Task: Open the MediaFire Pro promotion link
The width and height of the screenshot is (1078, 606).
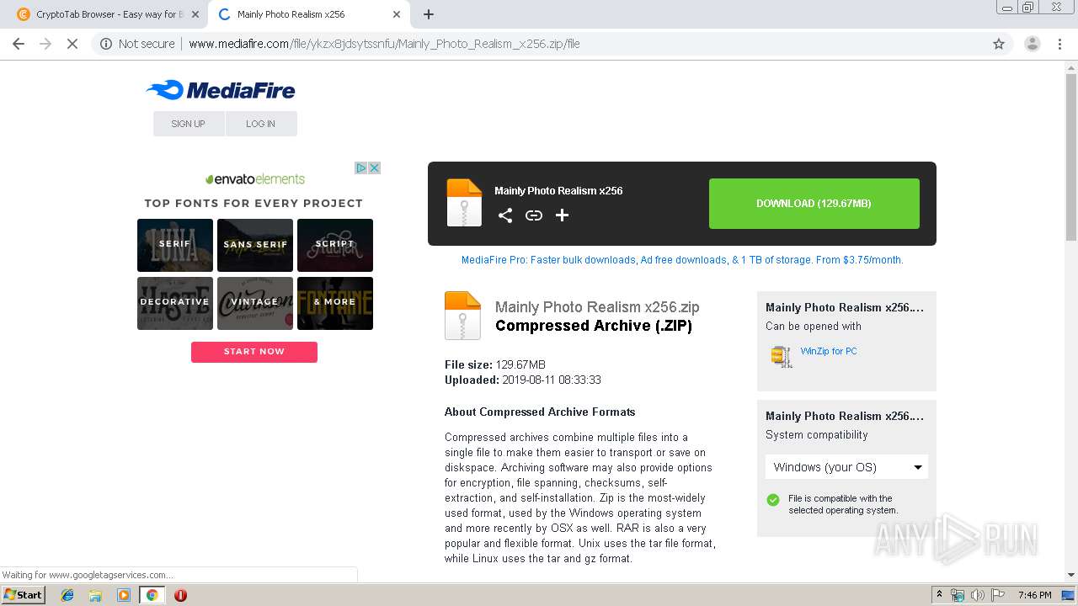Action: [x=682, y=260]
